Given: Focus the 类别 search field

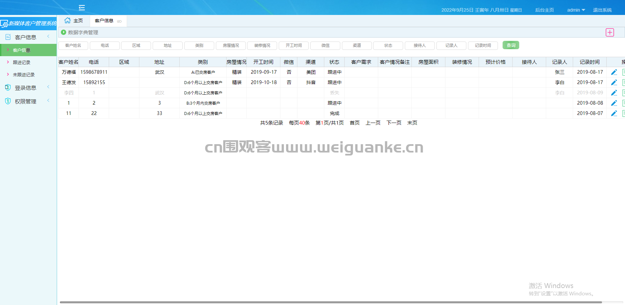Looking at the screenshot, I should point(199,46).
